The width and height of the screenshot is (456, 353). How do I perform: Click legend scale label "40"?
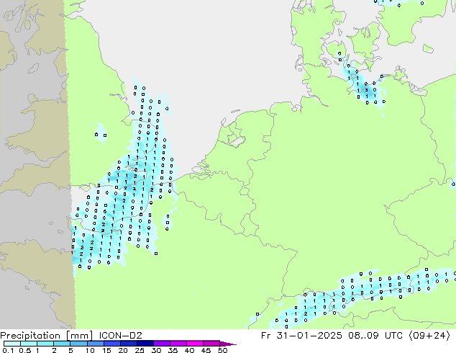pos(189,350)
